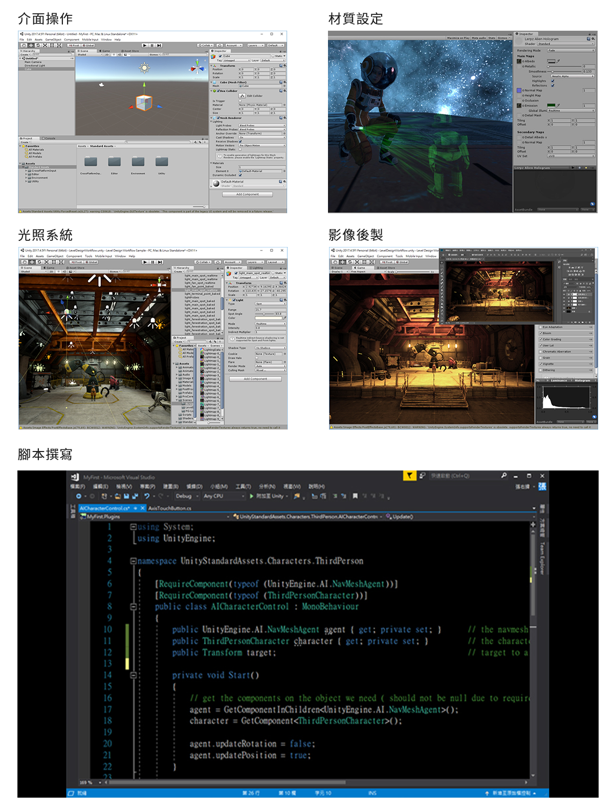Open the Rendering Mode Fade dropdown
Image resolution: width=614 pixels, height=812 pixels.
571,51
